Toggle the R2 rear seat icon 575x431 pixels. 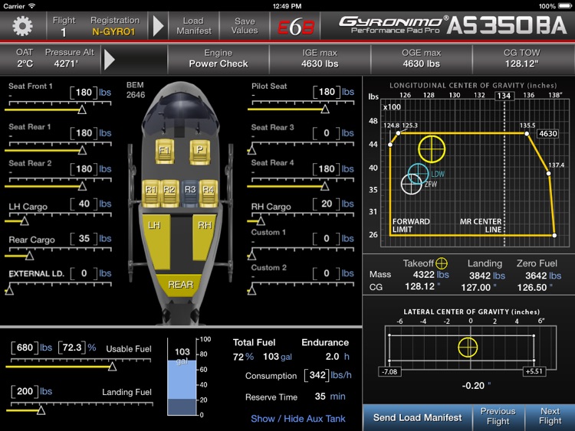tap(169, 192)
